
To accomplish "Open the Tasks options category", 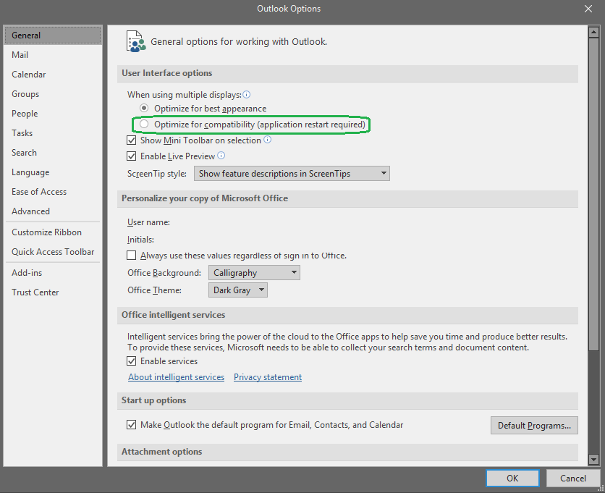I will pyautogui.click(x=53, y=132).
